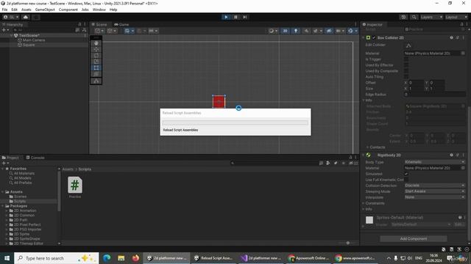Open the global Search icon
The image size is (471, 264).
click(x=414, y=17)
